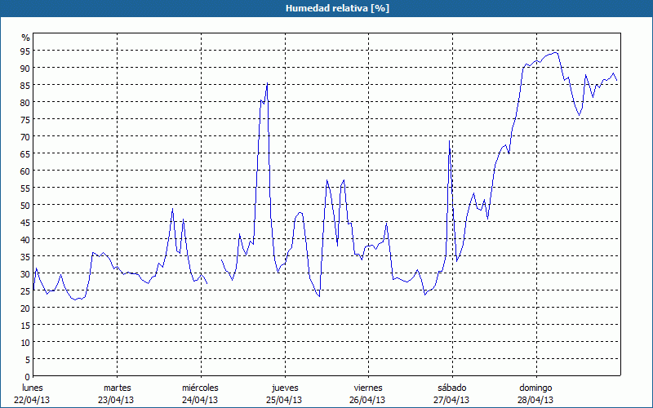Image resolution: width=653 pixels, height=408 pixels.
Task: Click the curve's highest point after domingo
Action: point(555,52)
